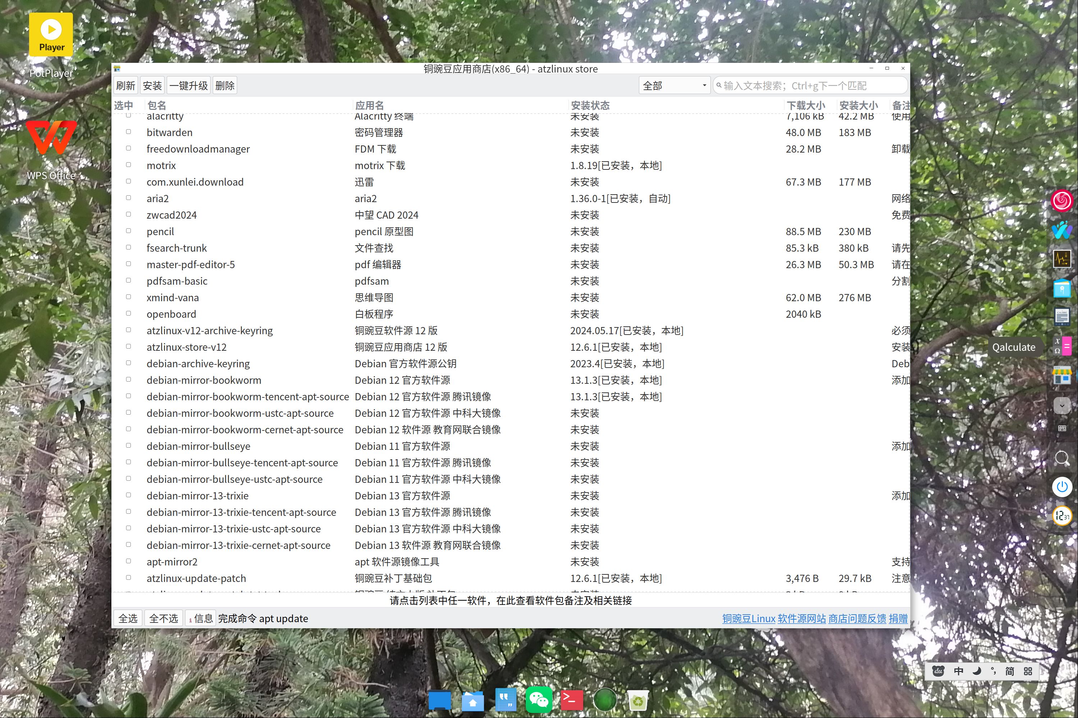Open the system monitor heartbeat icon
Viewport: 1078px width, 718px height.
click(x=1061, y=259)
